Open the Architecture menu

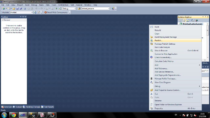point(63,5)
